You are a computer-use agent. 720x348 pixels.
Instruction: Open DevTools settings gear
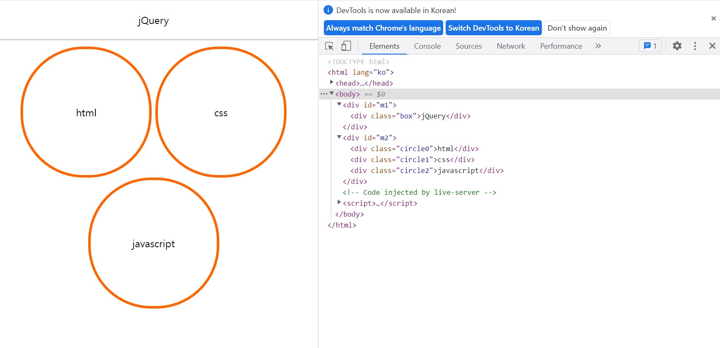pos(677,46)
